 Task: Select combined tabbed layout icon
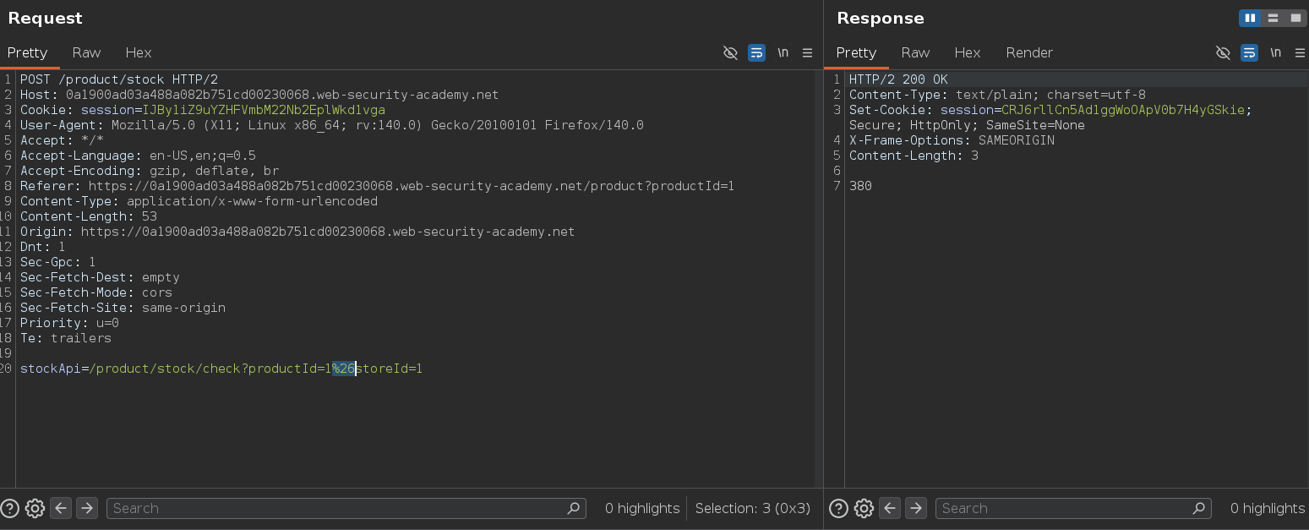(x=1295, y=18)
